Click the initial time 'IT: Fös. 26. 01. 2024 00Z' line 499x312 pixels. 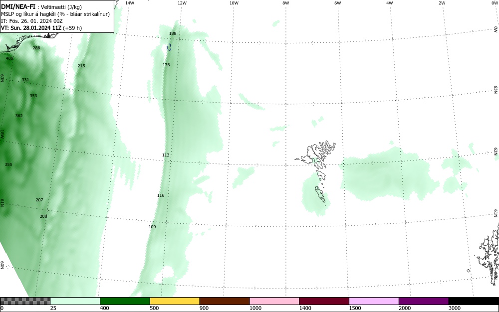point(32,21)
